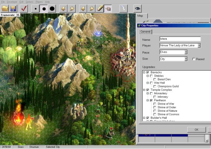The height and width of the screenshot is (149, 211).
Task: Select the General tab in City Properties
Action: tap(145, 32)
